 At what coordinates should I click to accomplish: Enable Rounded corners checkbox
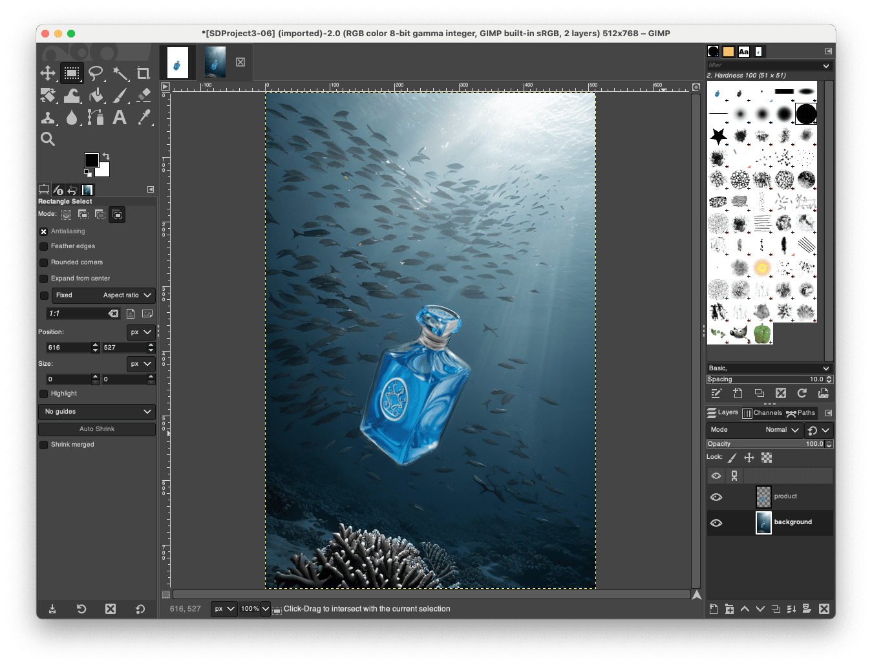(44, 262)
